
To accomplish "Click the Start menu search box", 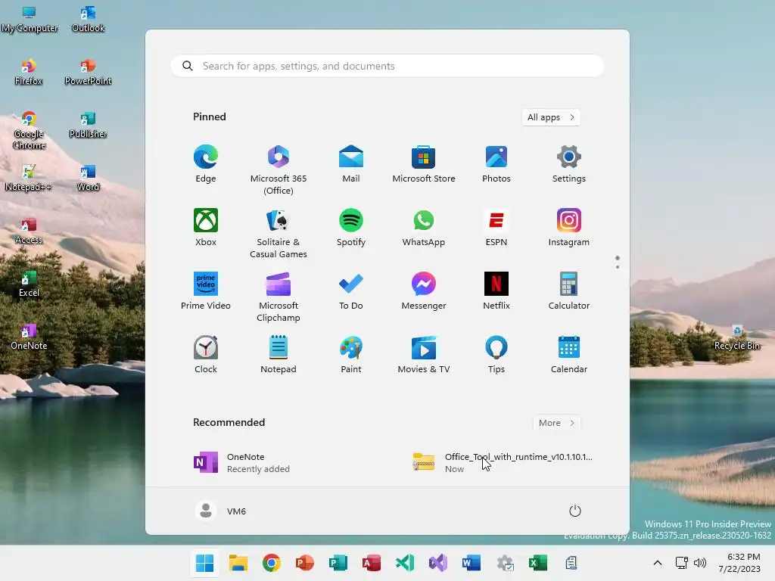I will pos(387,67).
